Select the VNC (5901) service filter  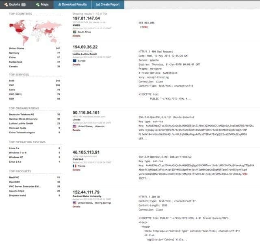15,94
